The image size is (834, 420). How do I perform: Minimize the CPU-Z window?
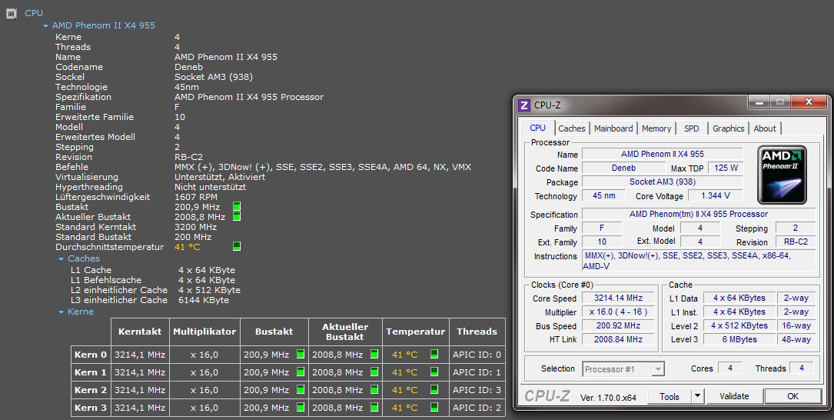pos(759,102)
